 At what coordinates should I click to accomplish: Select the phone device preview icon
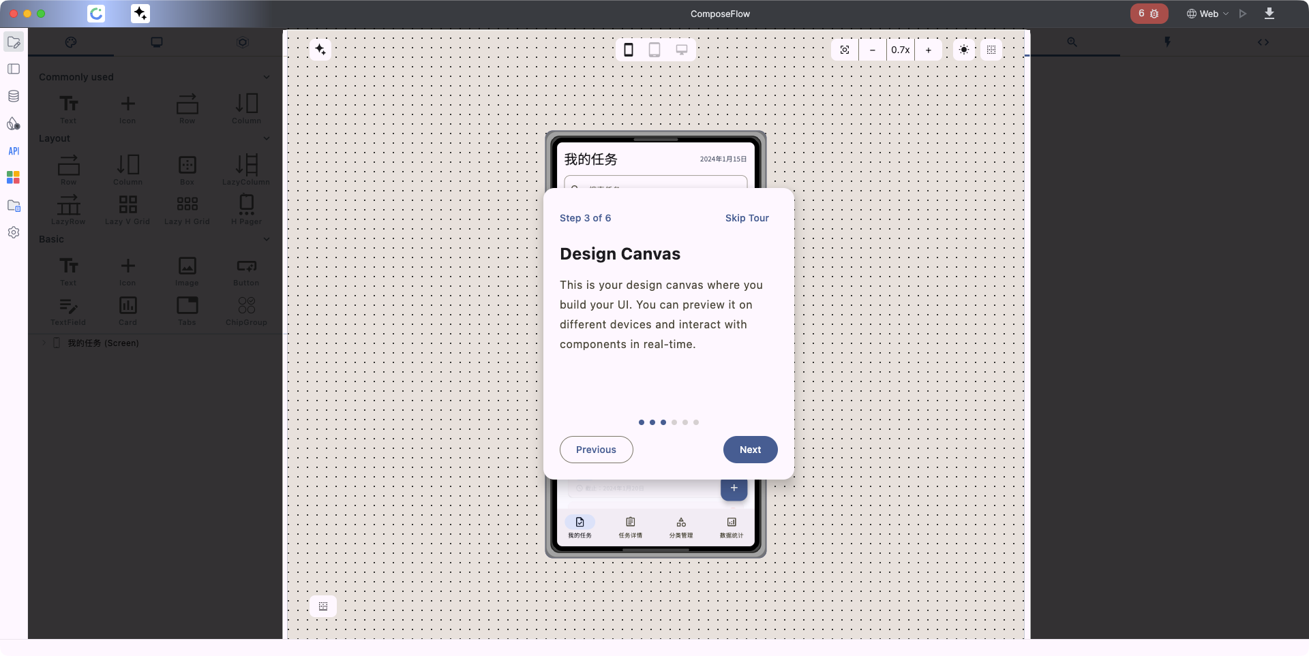click(629, 50)
